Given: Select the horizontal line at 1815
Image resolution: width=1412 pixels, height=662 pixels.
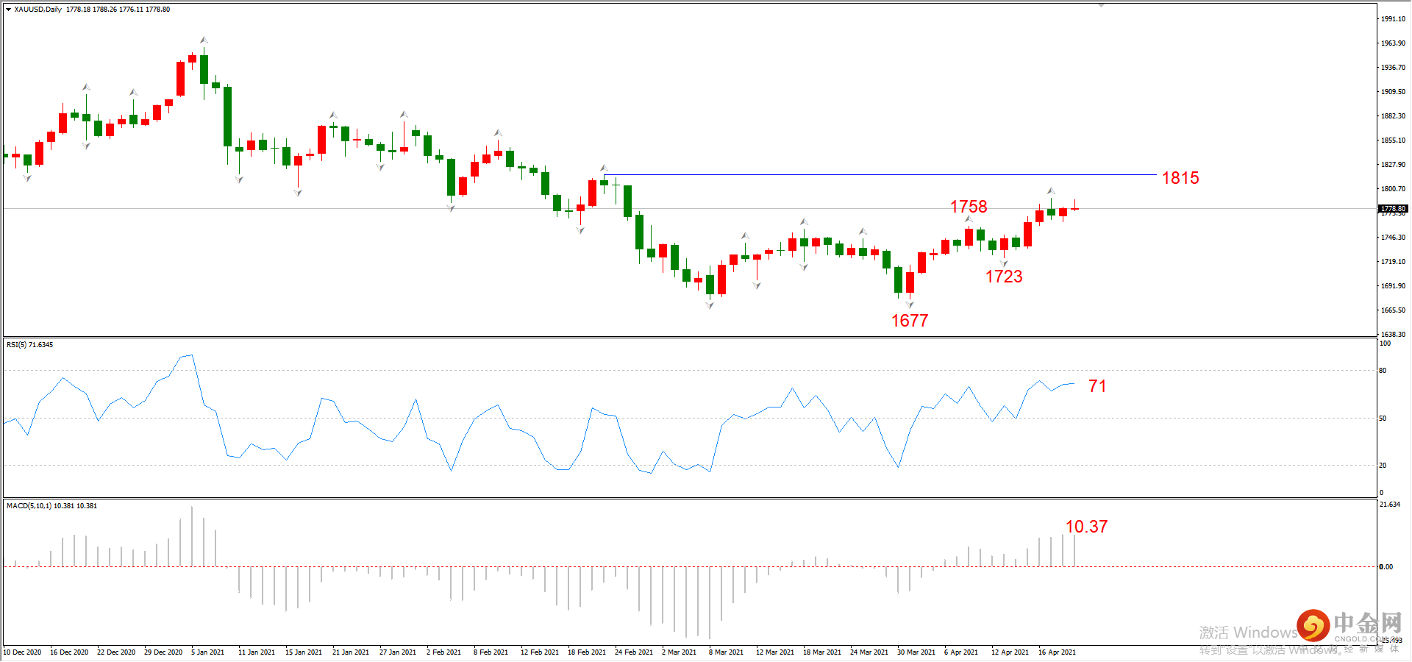Looking at the screenshot, I should pos(880,175).
